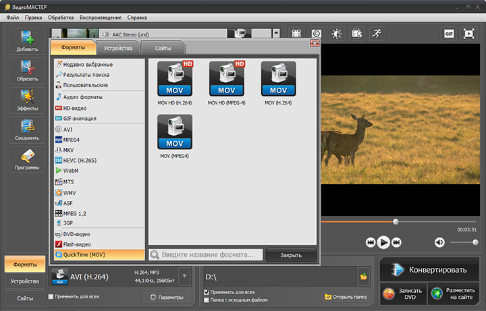Toggle Применить для всех checkbox under output path
486x311 pixels.
[207, 292]
